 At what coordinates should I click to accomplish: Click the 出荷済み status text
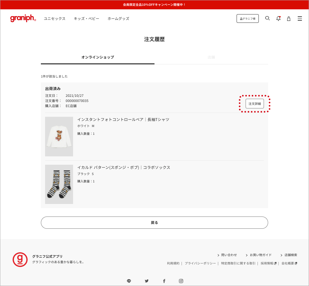[53, 89]
